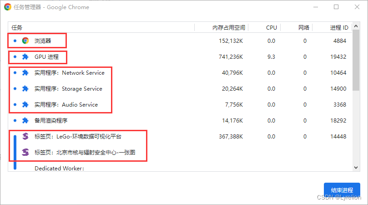Viewport: 368px width, 205px height.
Task: Sort by the 进程 ID column header
Action: click(332, 27)
